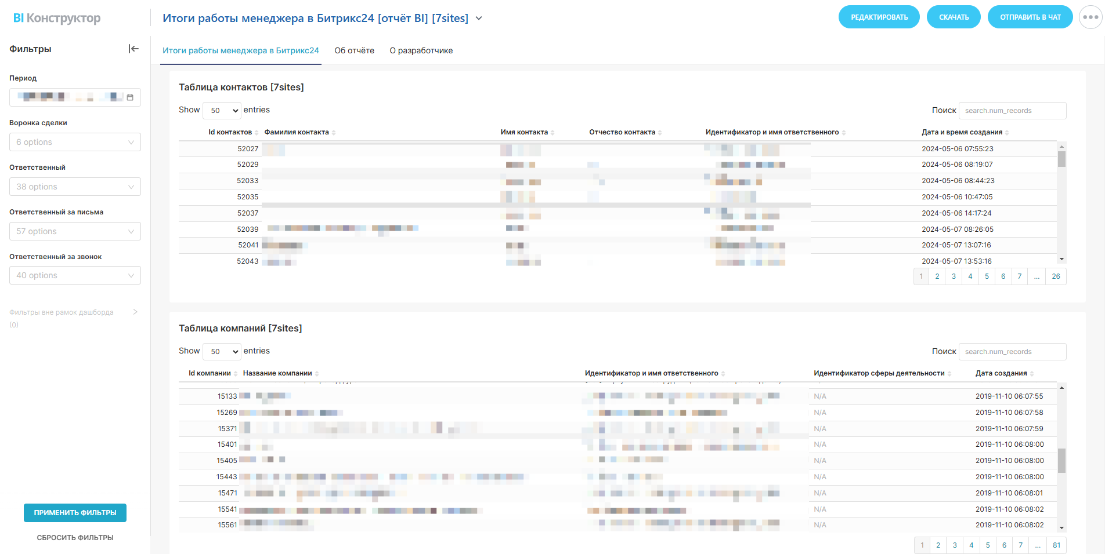Viewport: 1105px width, 554px height.
Task: Click the СКАЧАТЬ button
Action: click(x=954, y=17)
